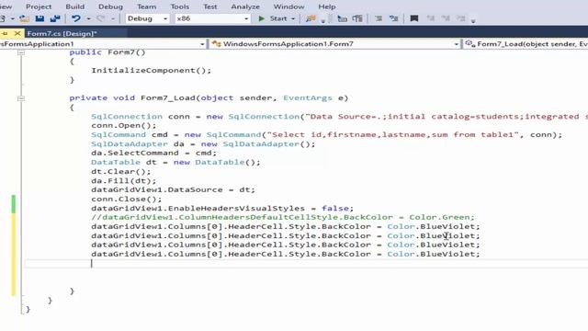Open the Test menu
Image resolution: width=588 pixels, height=331 pixels.
pos(210,6)
